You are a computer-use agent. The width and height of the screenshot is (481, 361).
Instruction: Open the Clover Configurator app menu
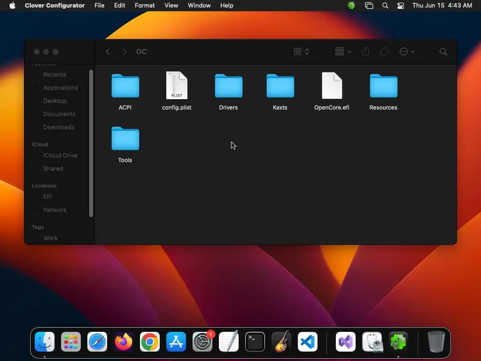pyautogui.click(x=54, y=6)
